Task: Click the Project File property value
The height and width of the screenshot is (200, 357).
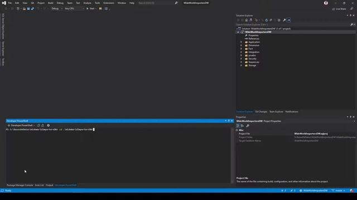Action: (x=311, y=134)
